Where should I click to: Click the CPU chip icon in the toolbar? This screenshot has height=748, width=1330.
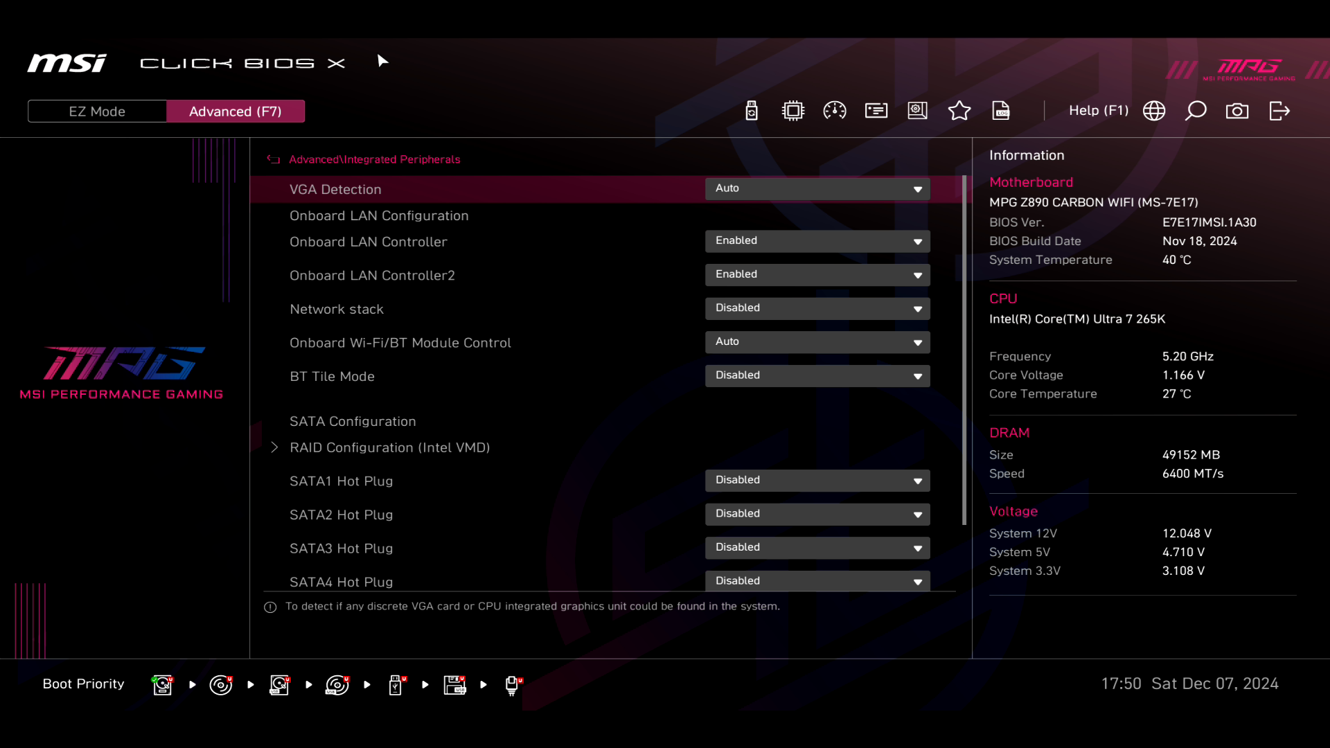[x=793, y=111]
